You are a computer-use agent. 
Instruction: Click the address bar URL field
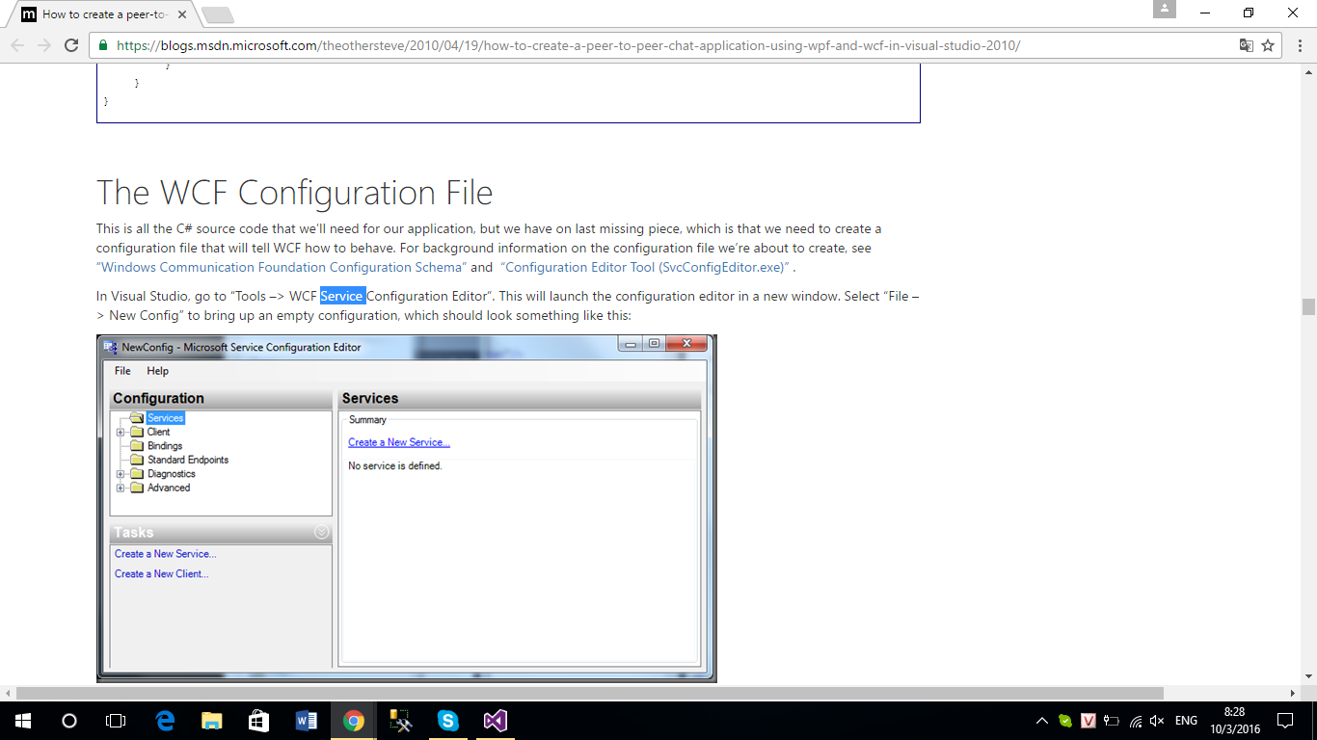tap(665, 45)
